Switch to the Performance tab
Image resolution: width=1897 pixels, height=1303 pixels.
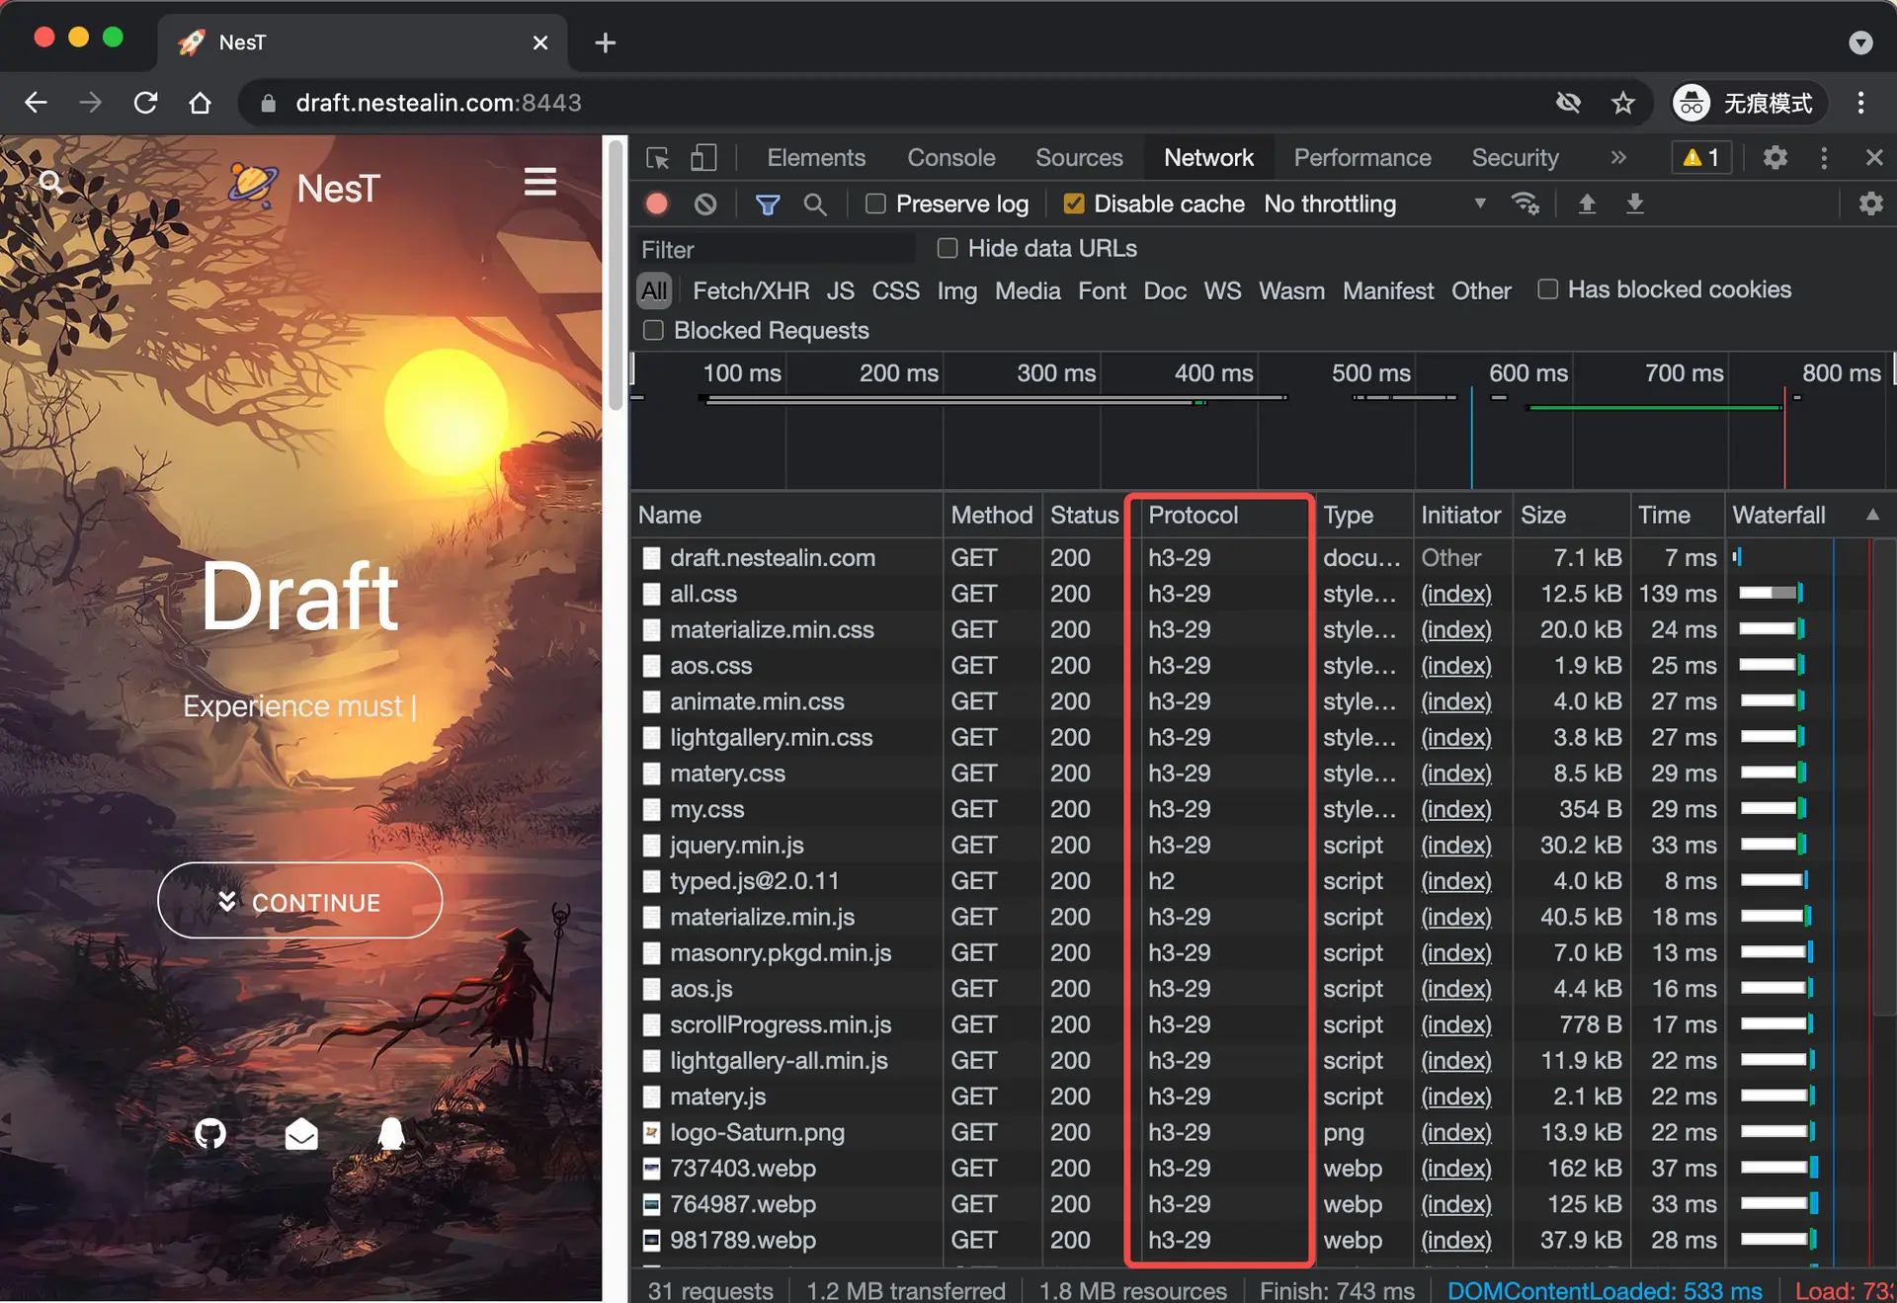pos(1362,158)
